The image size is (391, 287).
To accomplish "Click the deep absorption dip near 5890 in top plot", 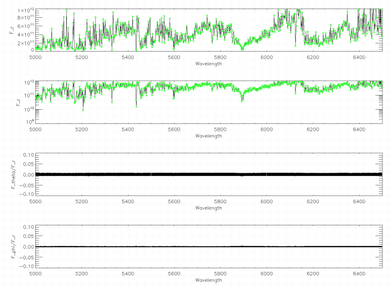I will [242, 49].
